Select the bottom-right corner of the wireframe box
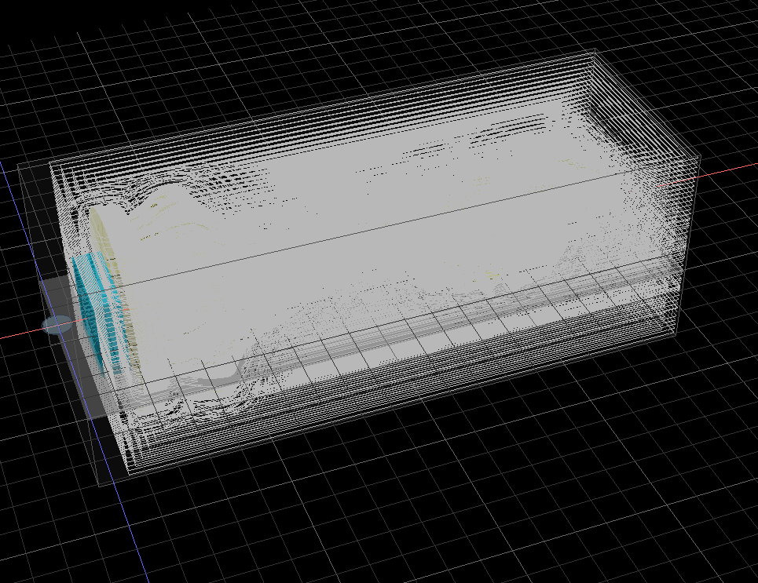 (x=677, y=338)
